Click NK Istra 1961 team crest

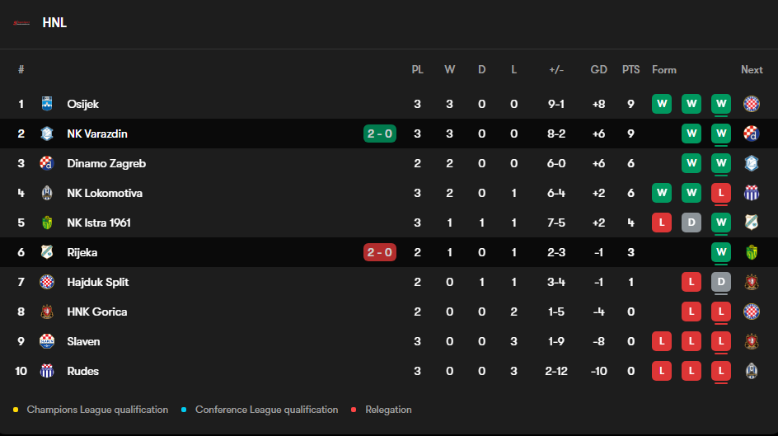(x=47, y=223)
